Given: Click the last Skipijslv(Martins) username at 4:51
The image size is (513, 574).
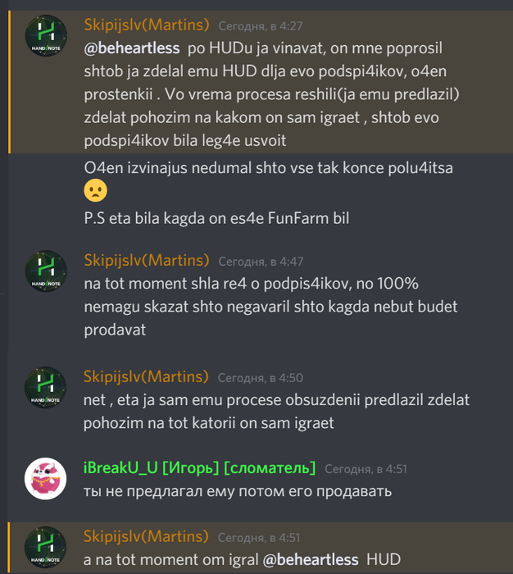Looking at the screenshot, I should 146,536.
